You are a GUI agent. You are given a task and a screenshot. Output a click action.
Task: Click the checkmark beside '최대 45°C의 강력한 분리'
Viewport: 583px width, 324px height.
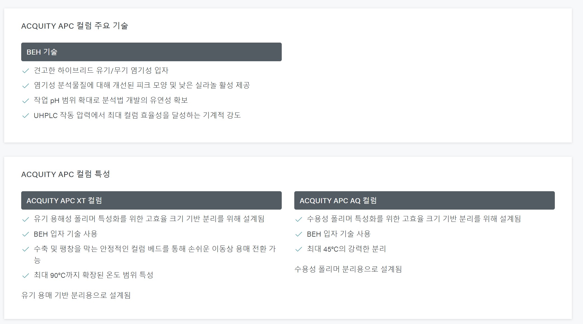pyautogui.click(x=298, y=249)
